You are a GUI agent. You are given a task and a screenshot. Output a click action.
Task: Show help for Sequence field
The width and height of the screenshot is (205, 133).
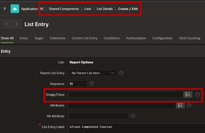coord(91,84)
